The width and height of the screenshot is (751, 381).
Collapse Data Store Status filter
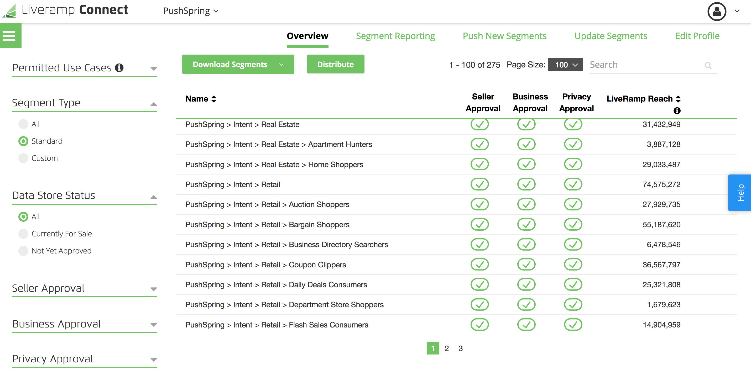tap(154, 197)
